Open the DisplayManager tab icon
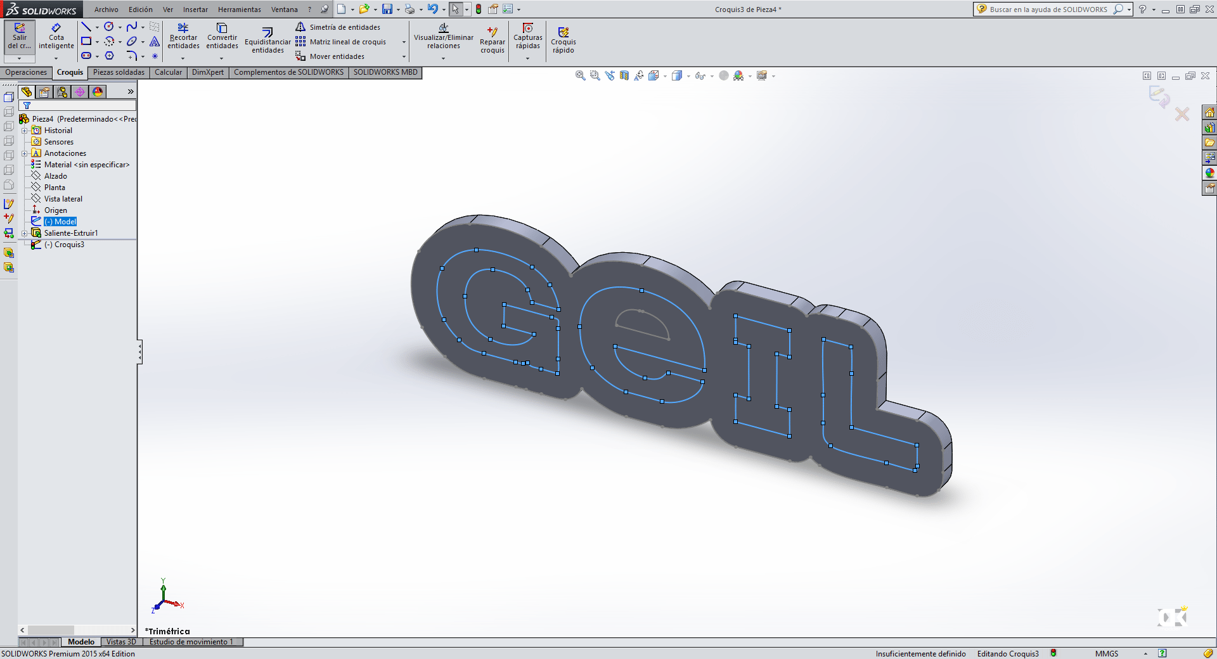Screen dimensions: 1217x659 tap(98, 92)
